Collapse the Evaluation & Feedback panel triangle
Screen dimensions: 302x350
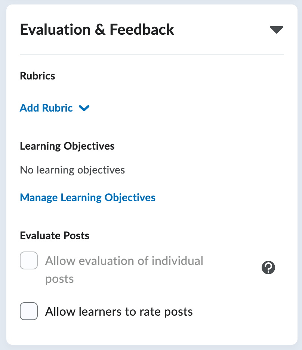point(277,30)
